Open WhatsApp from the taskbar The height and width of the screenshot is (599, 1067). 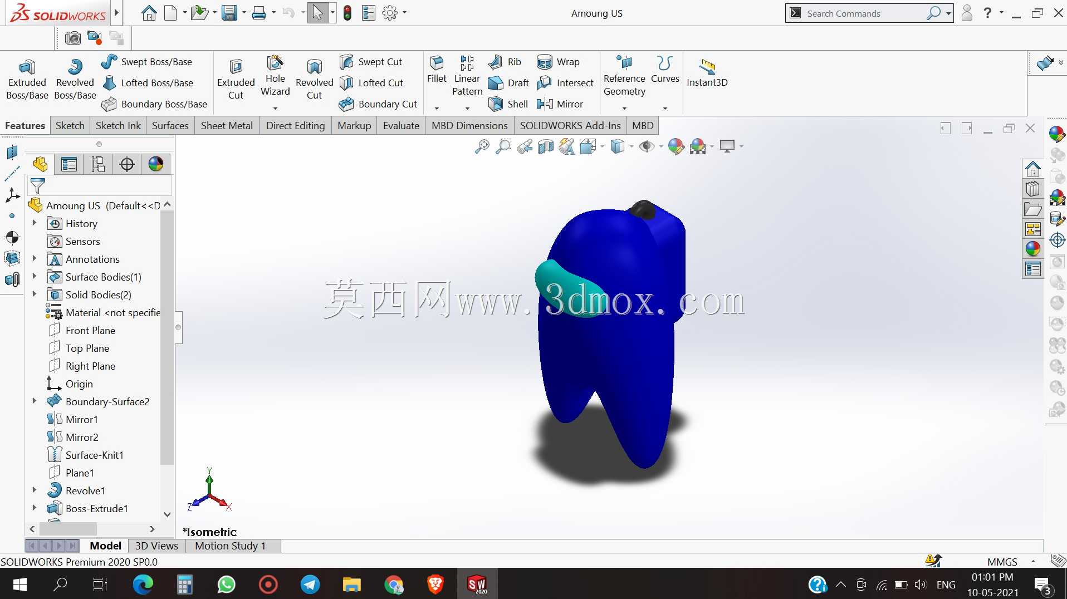click(227, 585)
